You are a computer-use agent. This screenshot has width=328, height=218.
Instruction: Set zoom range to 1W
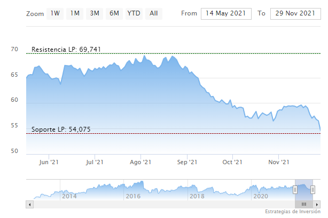[55, 13]
